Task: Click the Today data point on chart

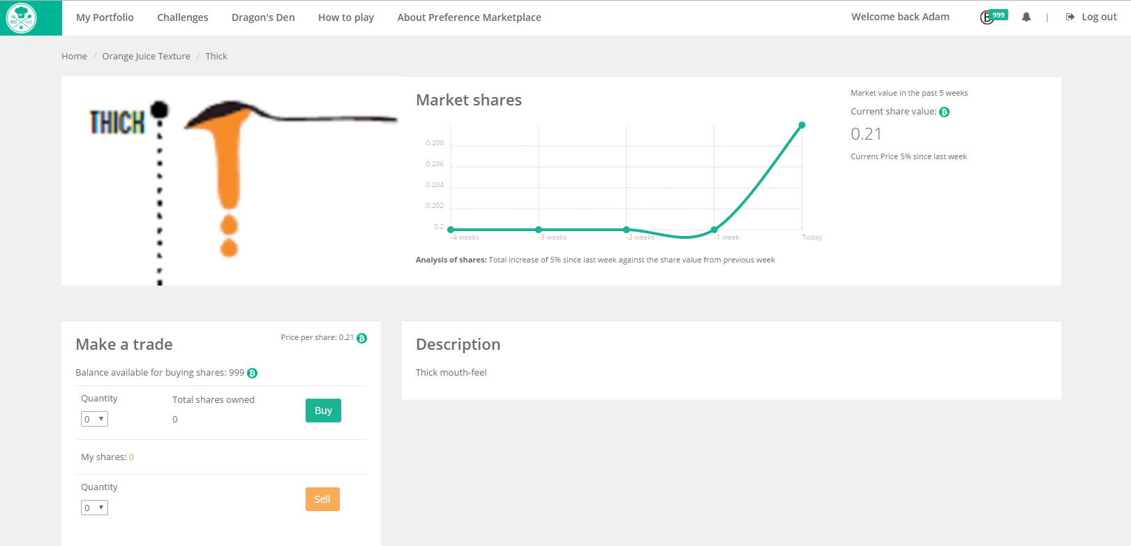Action: (802, 125)
